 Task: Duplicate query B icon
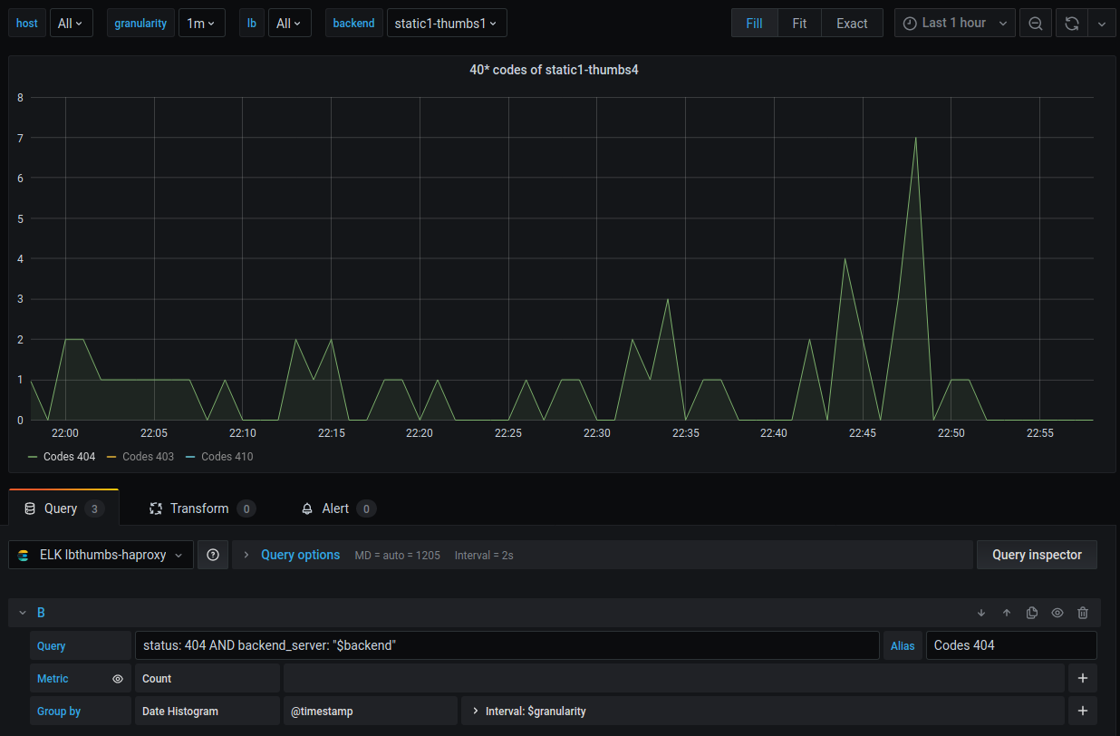tap(1031, 613)
